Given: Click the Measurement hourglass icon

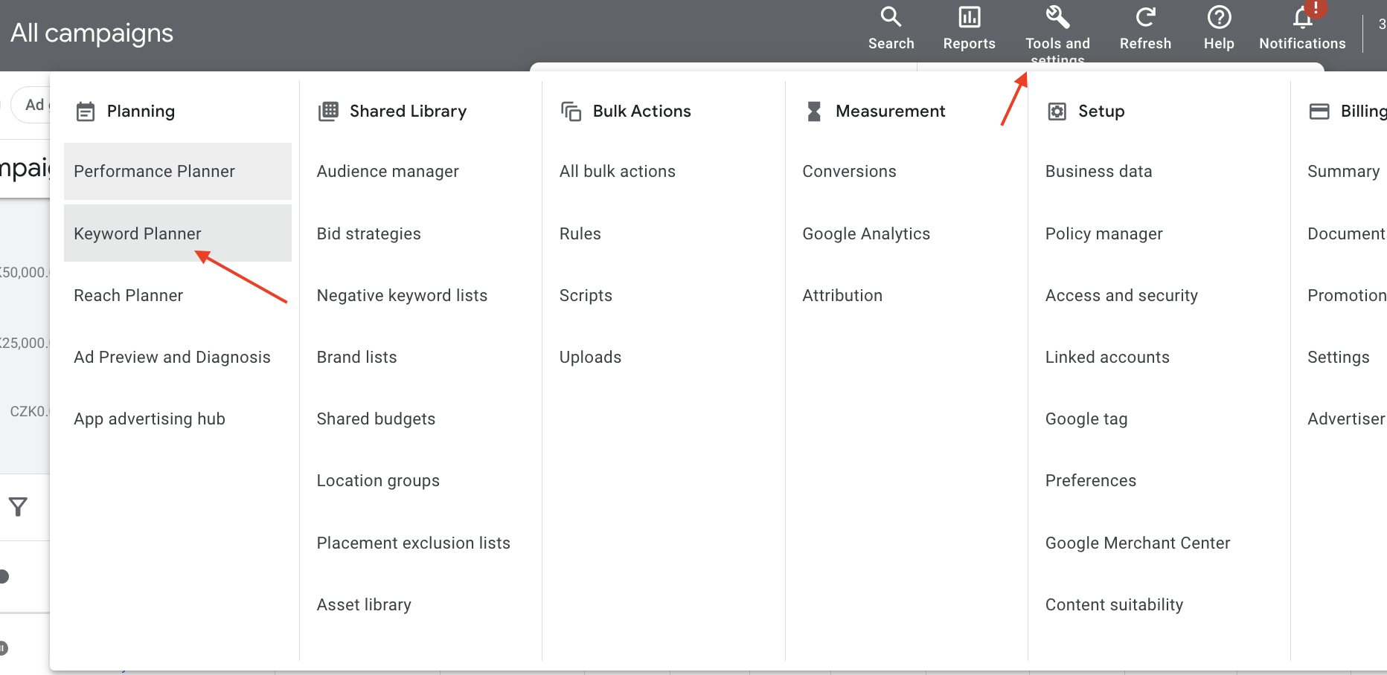Looking at the screenshot, I should click(814, 112).
